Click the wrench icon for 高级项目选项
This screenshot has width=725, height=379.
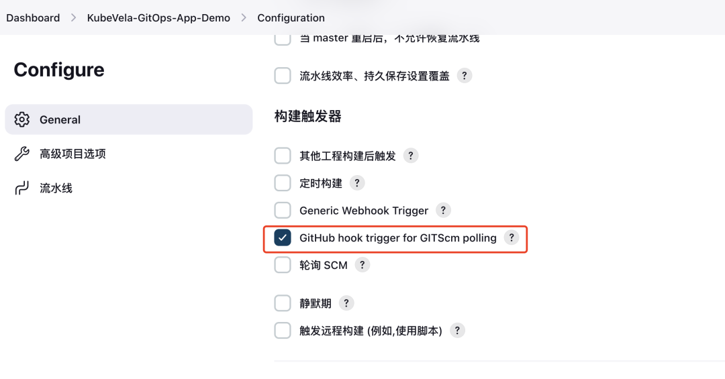point(21,154)
